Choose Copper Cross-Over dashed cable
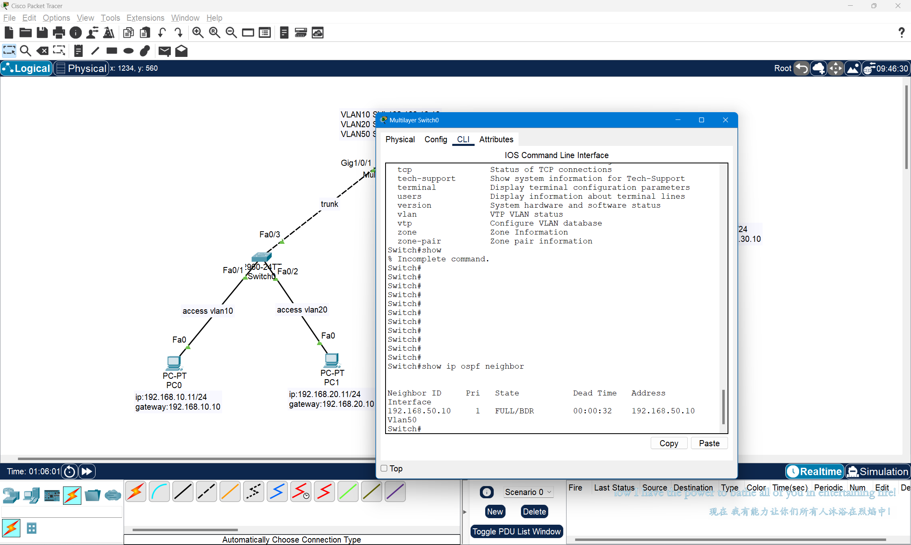Image resolution: width=911 pixels, height=545 pixels. tap(207, 491)
